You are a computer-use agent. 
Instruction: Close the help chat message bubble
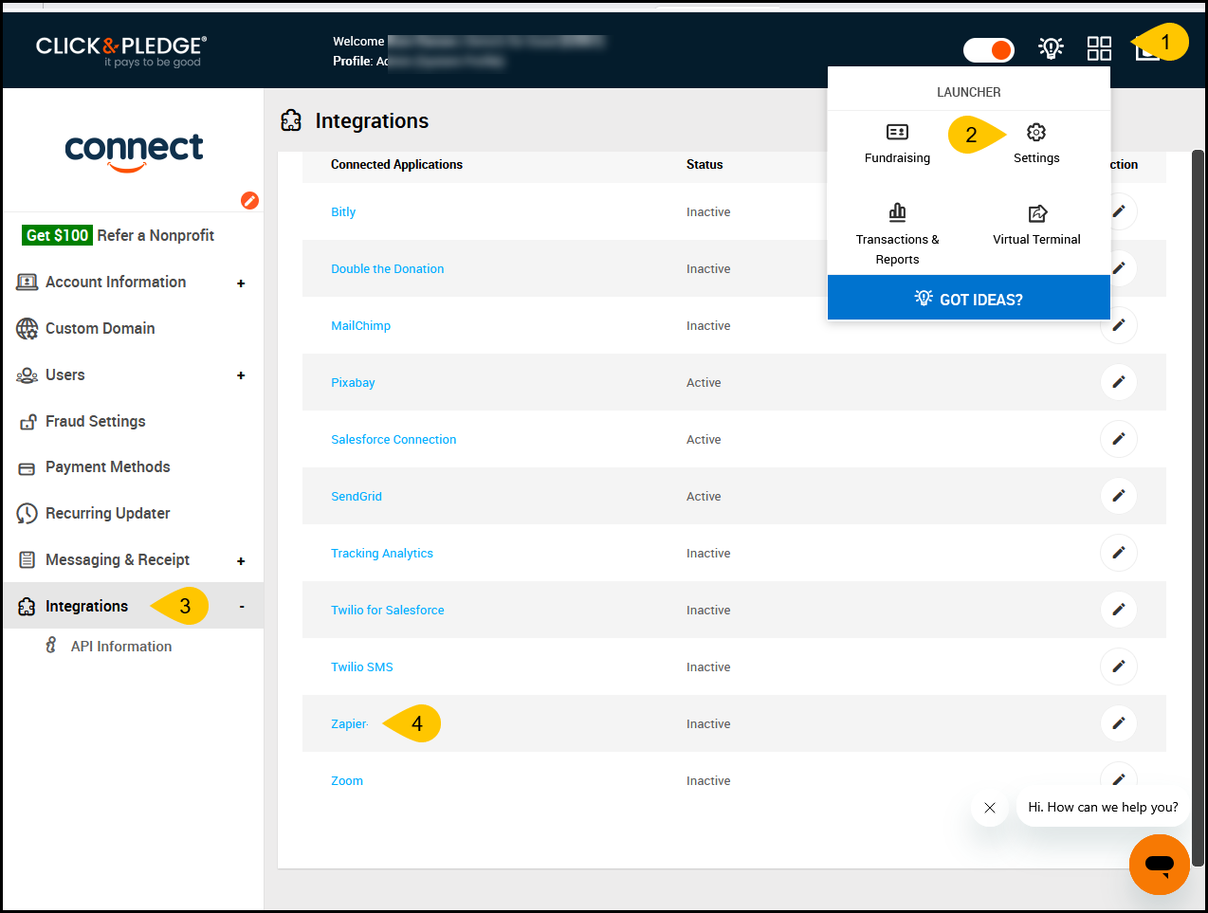pyautogui.click(x=990, y=808)
